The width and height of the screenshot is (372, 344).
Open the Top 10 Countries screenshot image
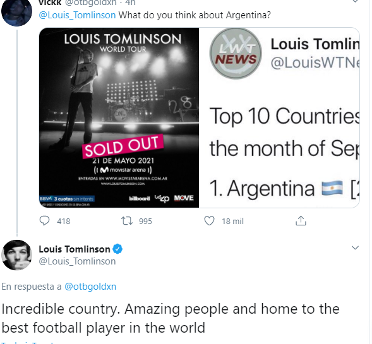click(279, 117)
